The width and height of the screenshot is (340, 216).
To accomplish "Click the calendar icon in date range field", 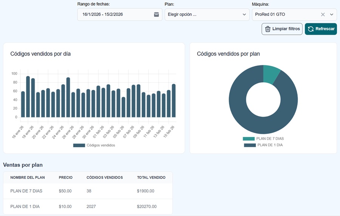I will pyautogui.click(x=156, y=15).
